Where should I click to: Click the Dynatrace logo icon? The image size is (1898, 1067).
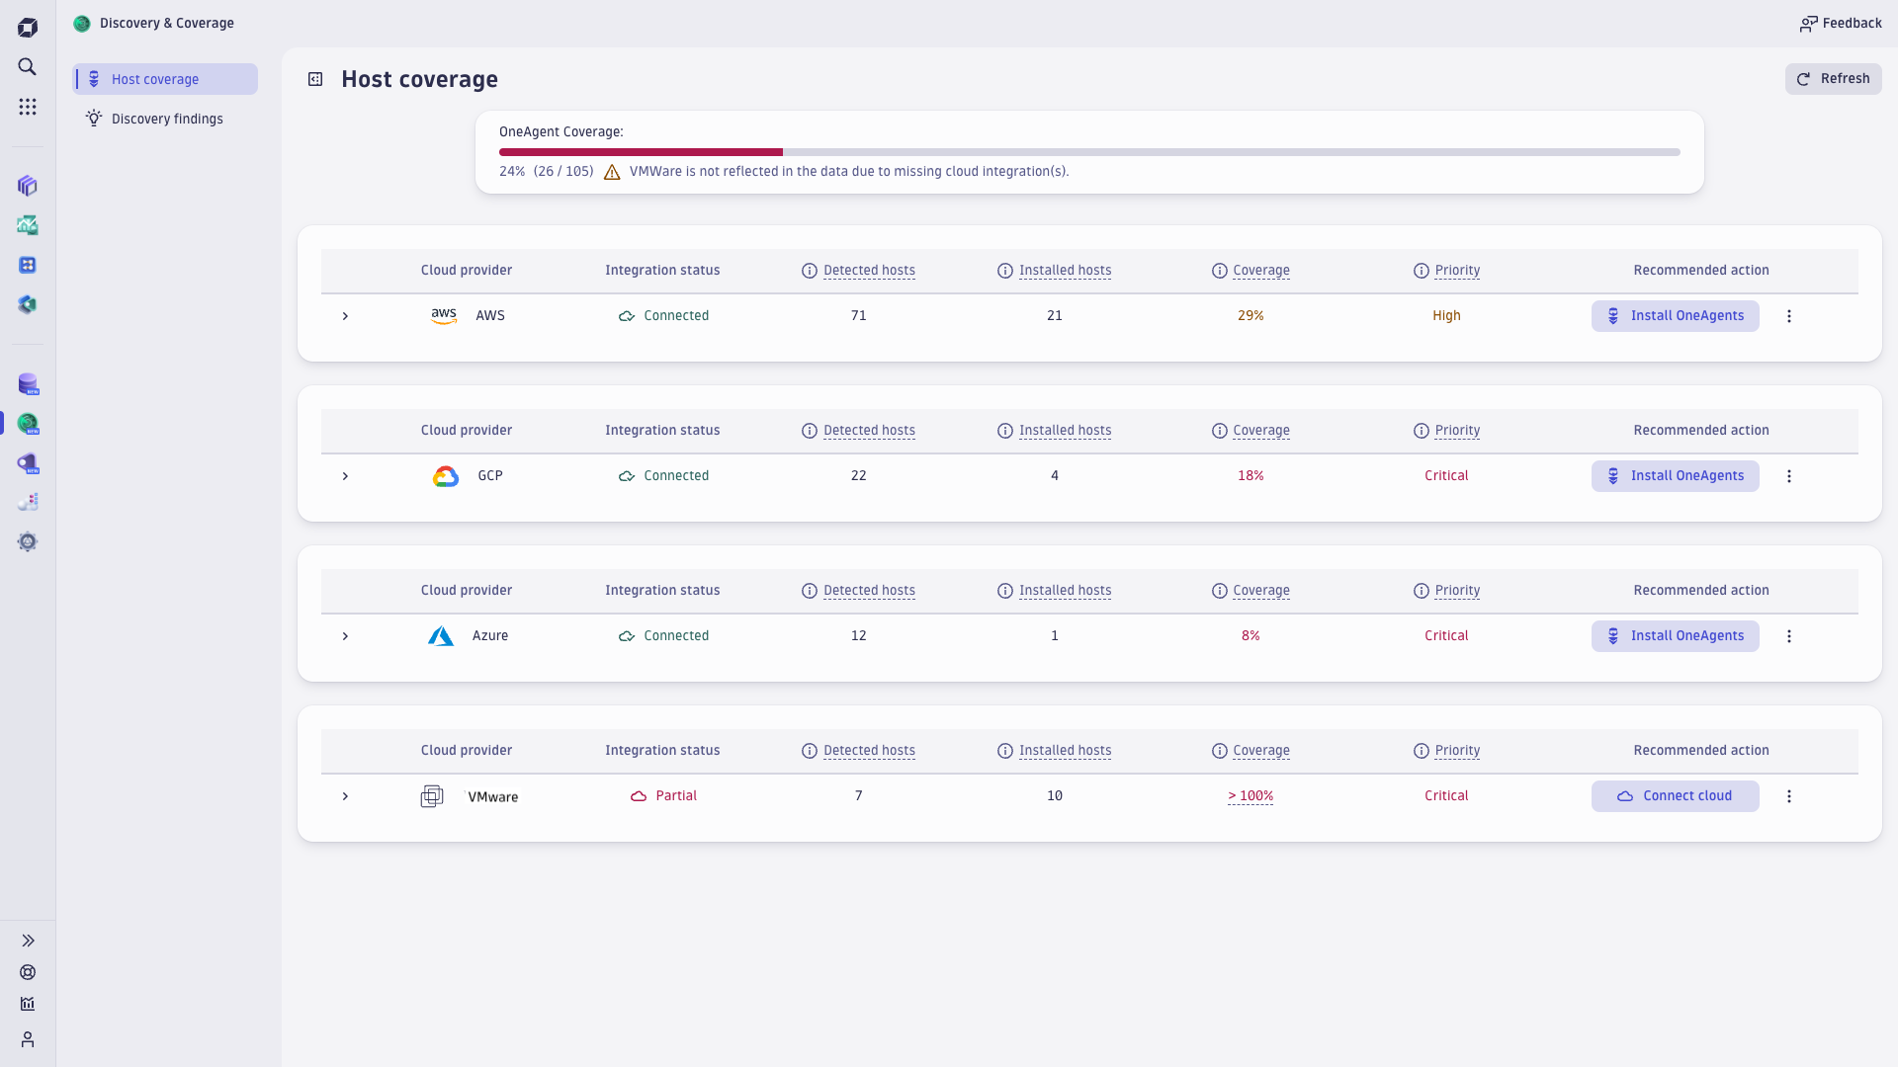point(27,27)
